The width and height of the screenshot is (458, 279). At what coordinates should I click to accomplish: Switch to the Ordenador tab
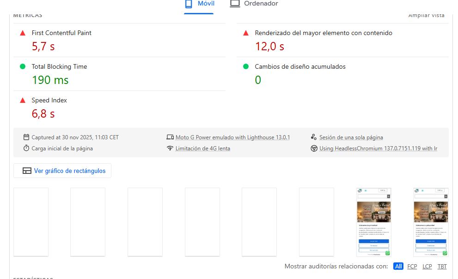coord(254,4)
